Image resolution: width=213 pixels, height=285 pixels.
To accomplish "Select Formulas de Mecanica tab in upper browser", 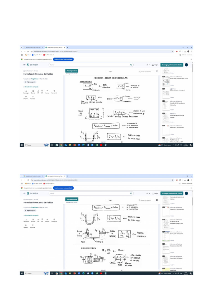I will tap(55, 47).
